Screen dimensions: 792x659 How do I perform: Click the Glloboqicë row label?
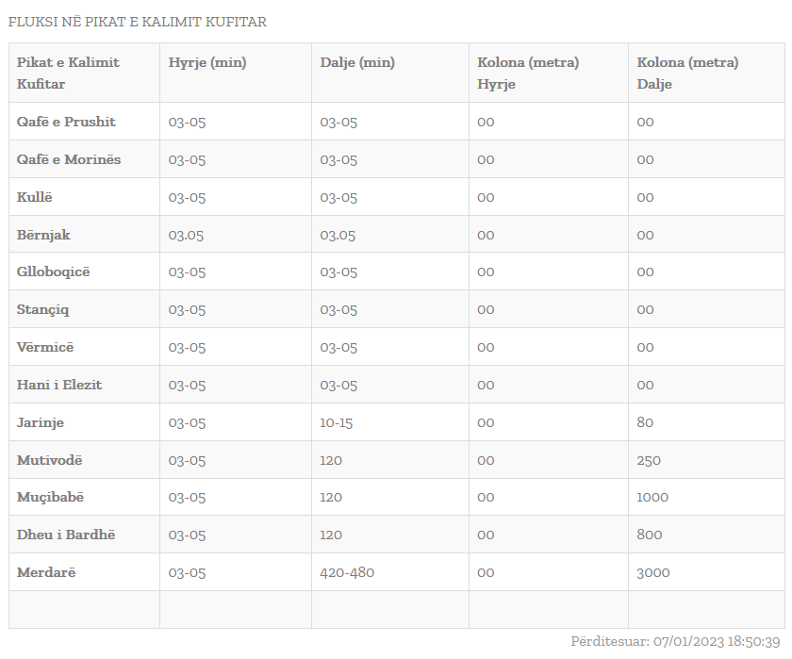[54, 272]
